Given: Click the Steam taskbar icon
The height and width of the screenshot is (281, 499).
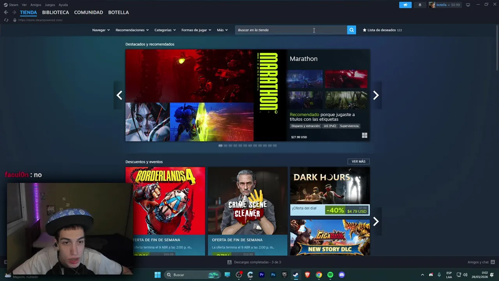Looking at the screenshot, I should [x=296, y=275].
